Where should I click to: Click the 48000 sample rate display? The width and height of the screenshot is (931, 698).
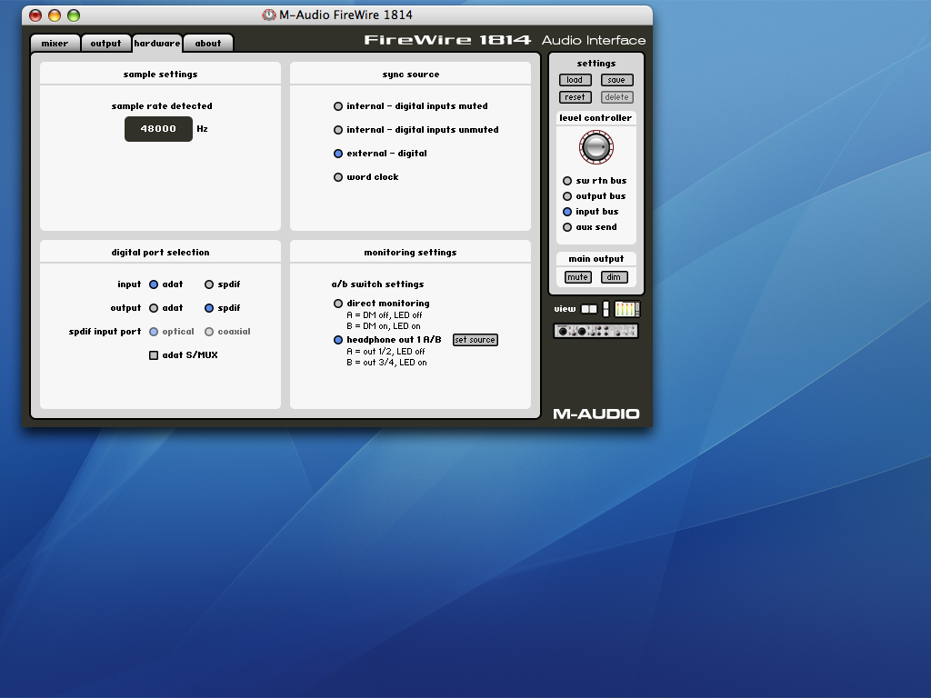tap(158, 129)
